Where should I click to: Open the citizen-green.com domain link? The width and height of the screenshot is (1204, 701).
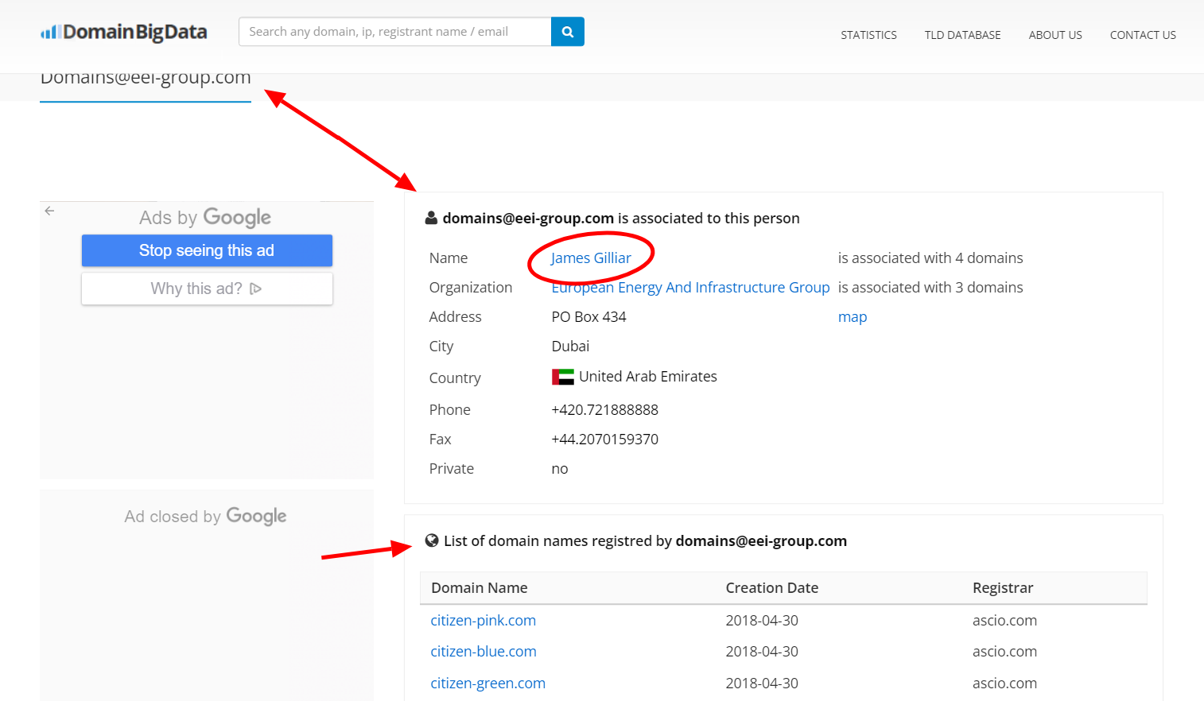point(487,683)
